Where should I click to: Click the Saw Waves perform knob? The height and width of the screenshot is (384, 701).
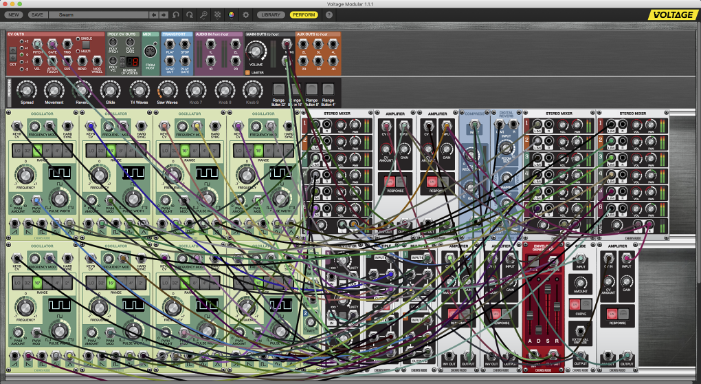pyautogui.click(x=167, y=90)
